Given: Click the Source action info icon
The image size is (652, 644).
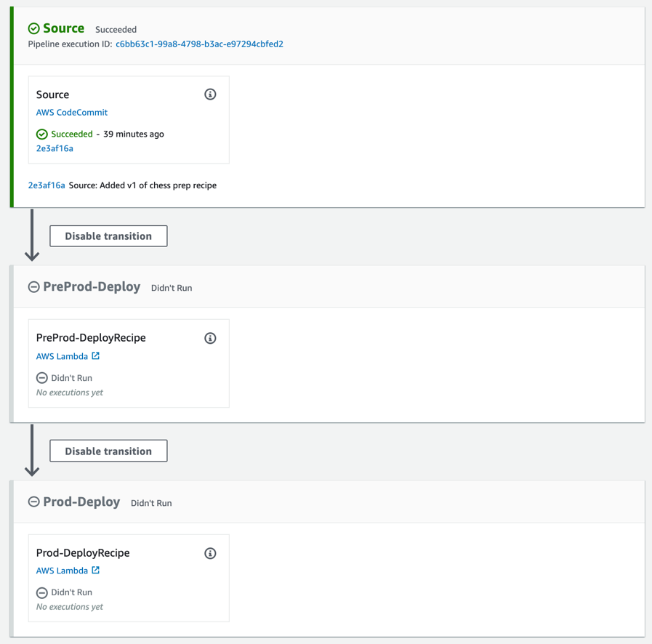Looking at the screenshot, I should (210, 94).
